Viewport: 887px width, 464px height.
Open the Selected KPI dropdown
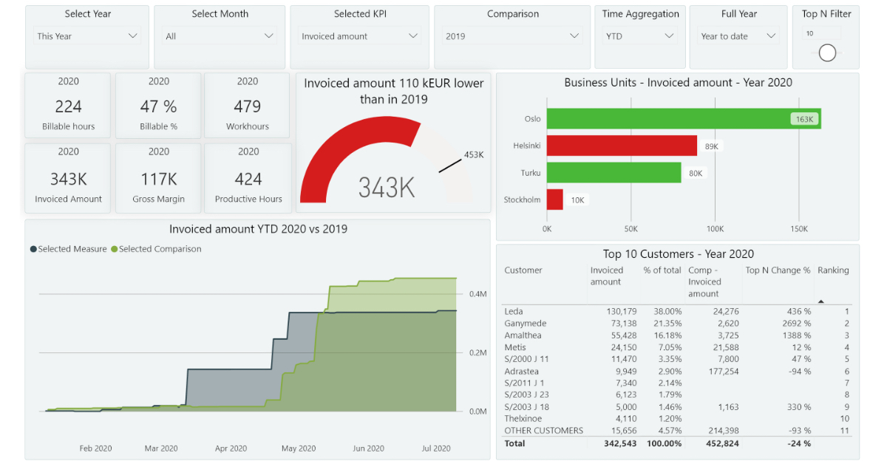pyautogui.click(x=359, y=36)
